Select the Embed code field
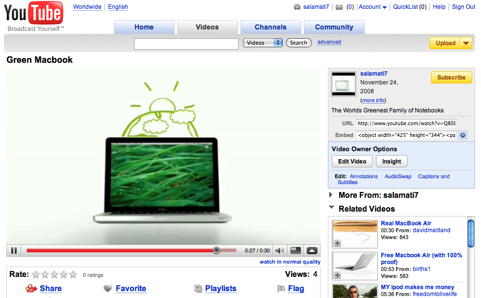Viewport: 481px width, 298px height. 406,135
